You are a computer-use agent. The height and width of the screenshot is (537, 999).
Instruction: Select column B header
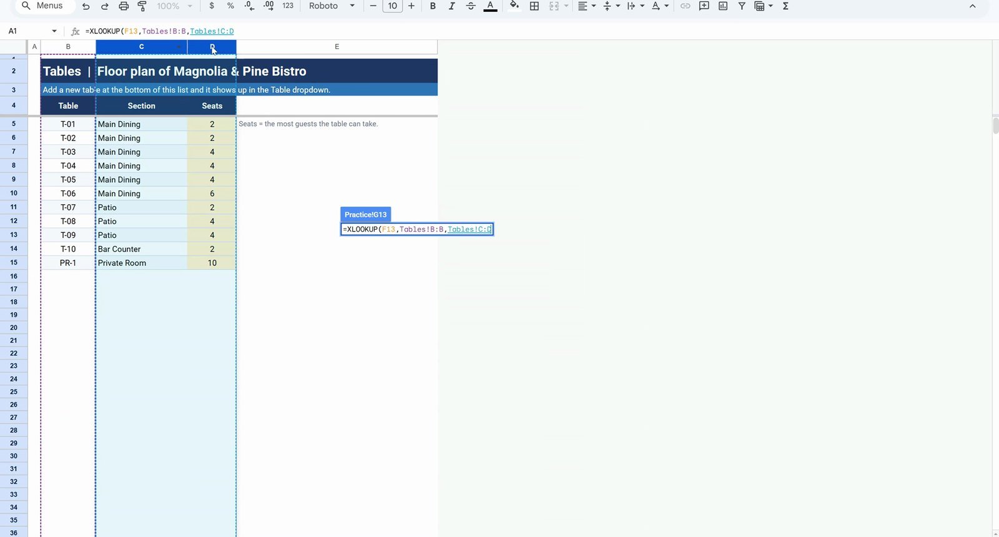pos(68,47)
